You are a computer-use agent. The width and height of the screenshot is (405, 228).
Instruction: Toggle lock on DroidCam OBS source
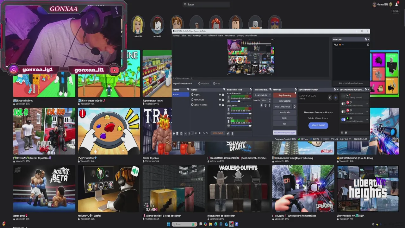point(223,100)
